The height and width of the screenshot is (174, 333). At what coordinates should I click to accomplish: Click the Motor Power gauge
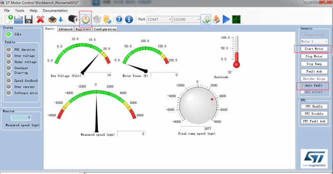146,57
